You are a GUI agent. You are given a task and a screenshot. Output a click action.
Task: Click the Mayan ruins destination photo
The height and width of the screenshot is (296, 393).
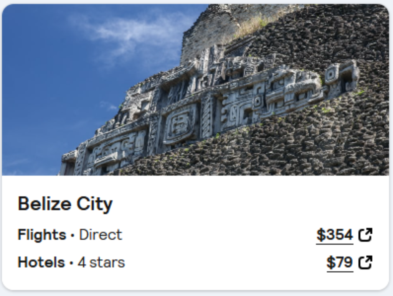click(195, 90)
